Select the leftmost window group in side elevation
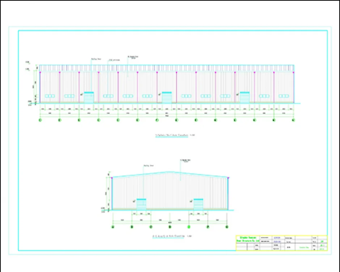Screen dimensions: 340x272 click(x=50, y=96)
